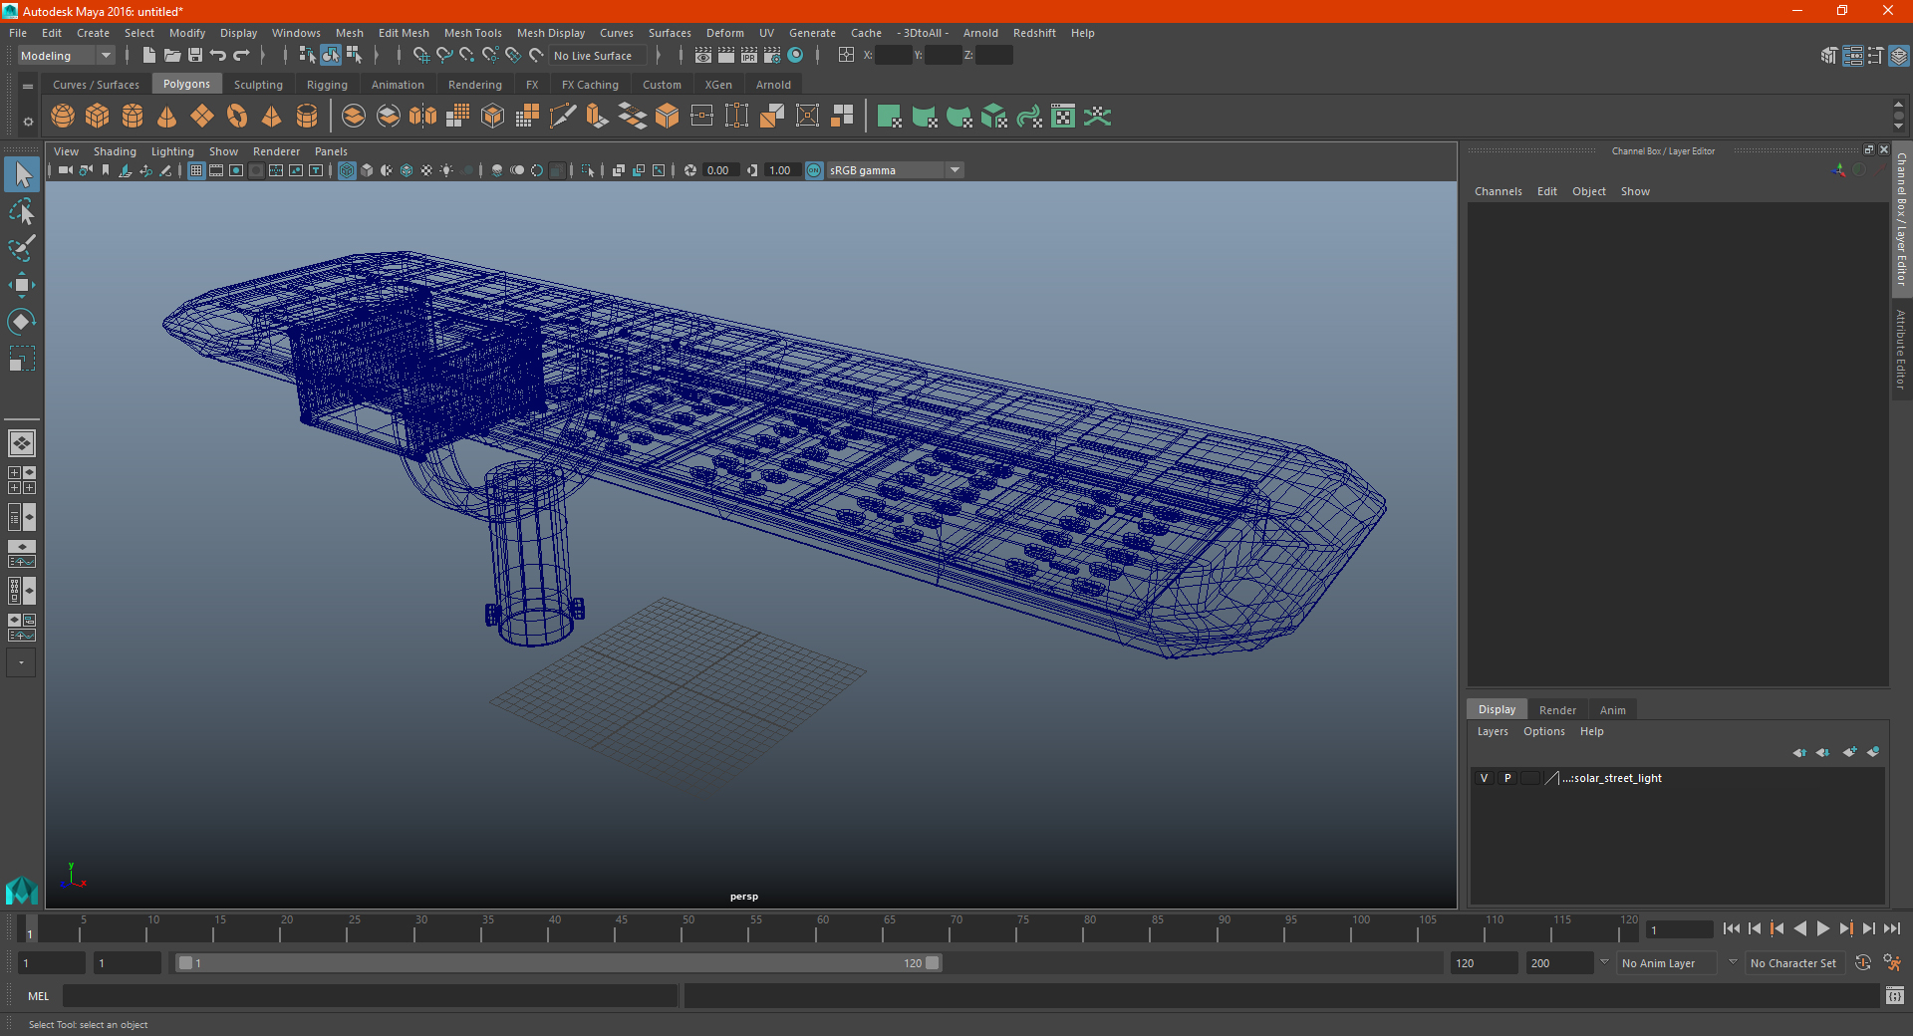The width and height of the screenshot is (1913, 1036).
Task: Expand the shelf scroll arrows at right
Action: coord(1898,116)
